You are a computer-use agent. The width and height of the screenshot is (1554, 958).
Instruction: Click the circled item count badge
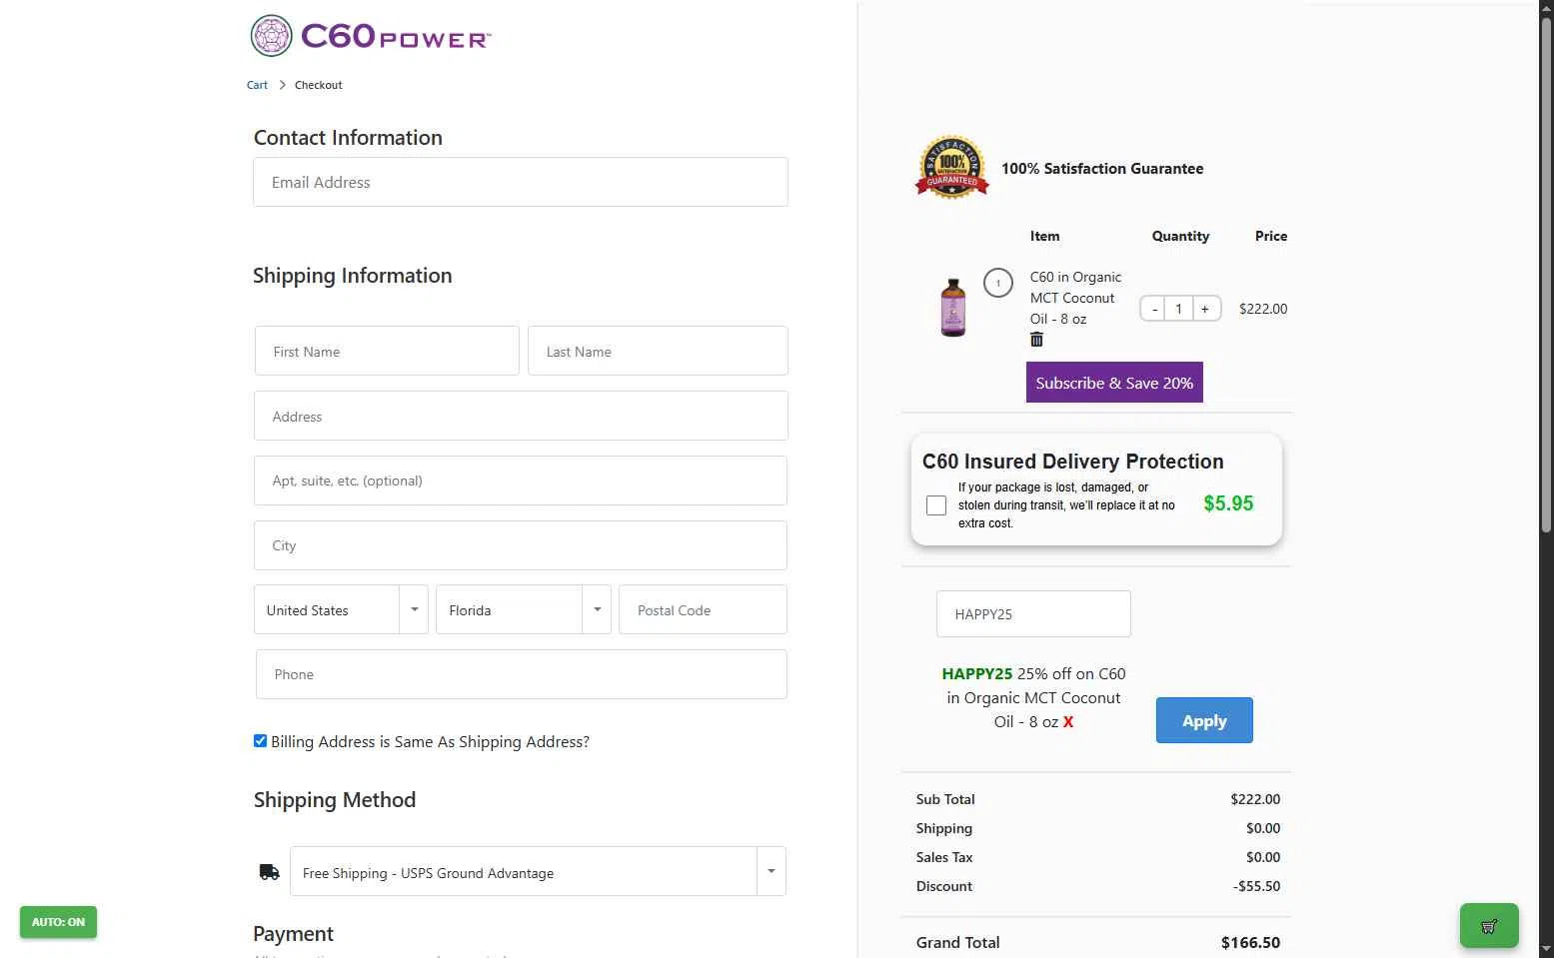[997, 283]
